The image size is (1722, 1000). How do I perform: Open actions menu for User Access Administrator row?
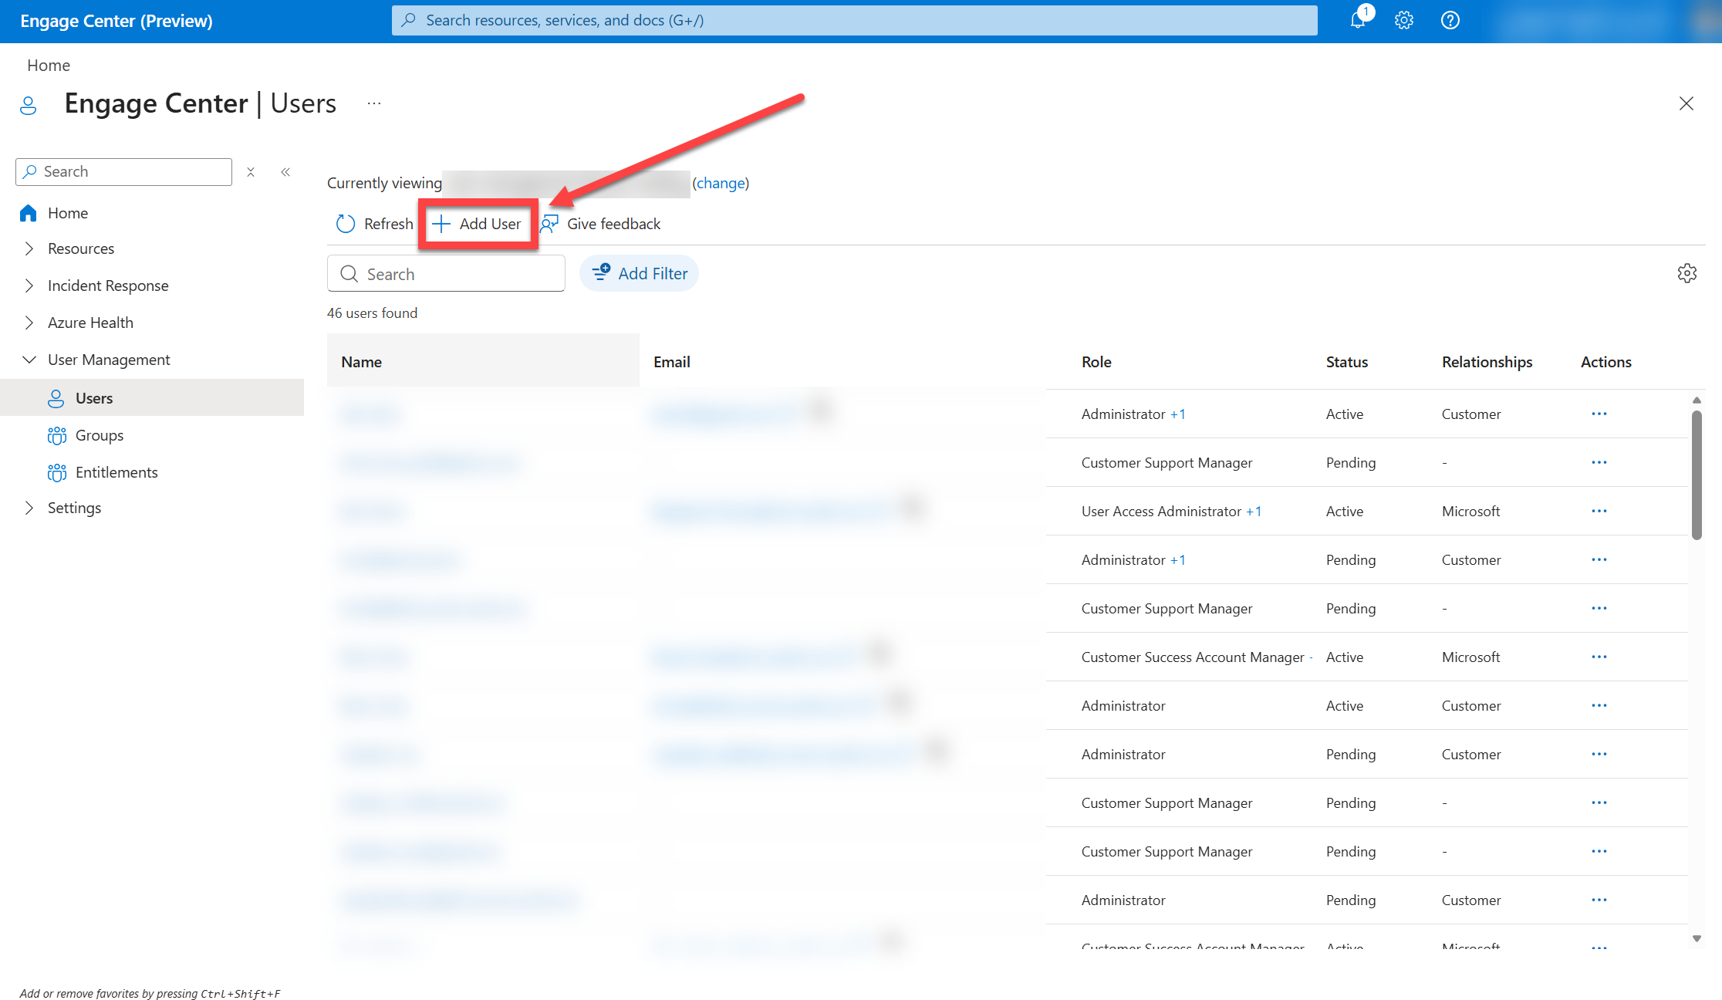click(1599, 512)
